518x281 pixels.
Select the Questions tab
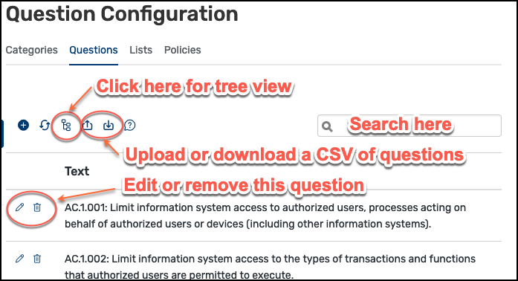click(94, 50)
